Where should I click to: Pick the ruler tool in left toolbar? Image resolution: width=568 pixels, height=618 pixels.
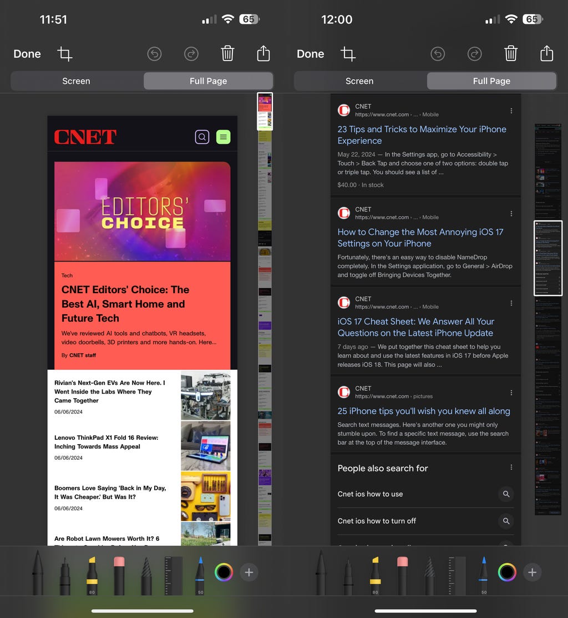pos(173,575)
